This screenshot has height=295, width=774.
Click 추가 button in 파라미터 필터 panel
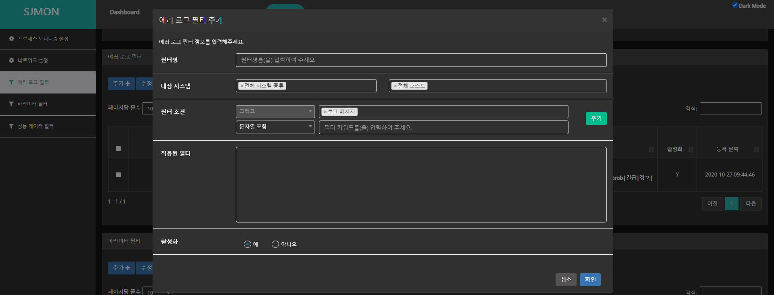click(121, 268)
